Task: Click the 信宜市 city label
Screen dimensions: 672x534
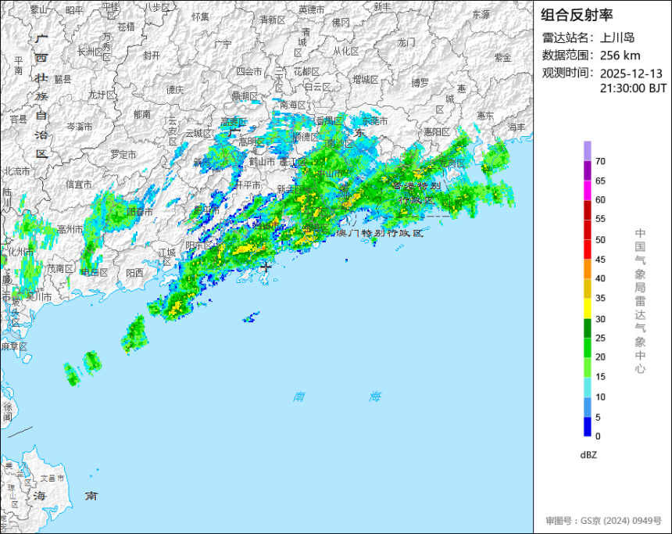Action: pyautogui.click(x=79, y=185)
